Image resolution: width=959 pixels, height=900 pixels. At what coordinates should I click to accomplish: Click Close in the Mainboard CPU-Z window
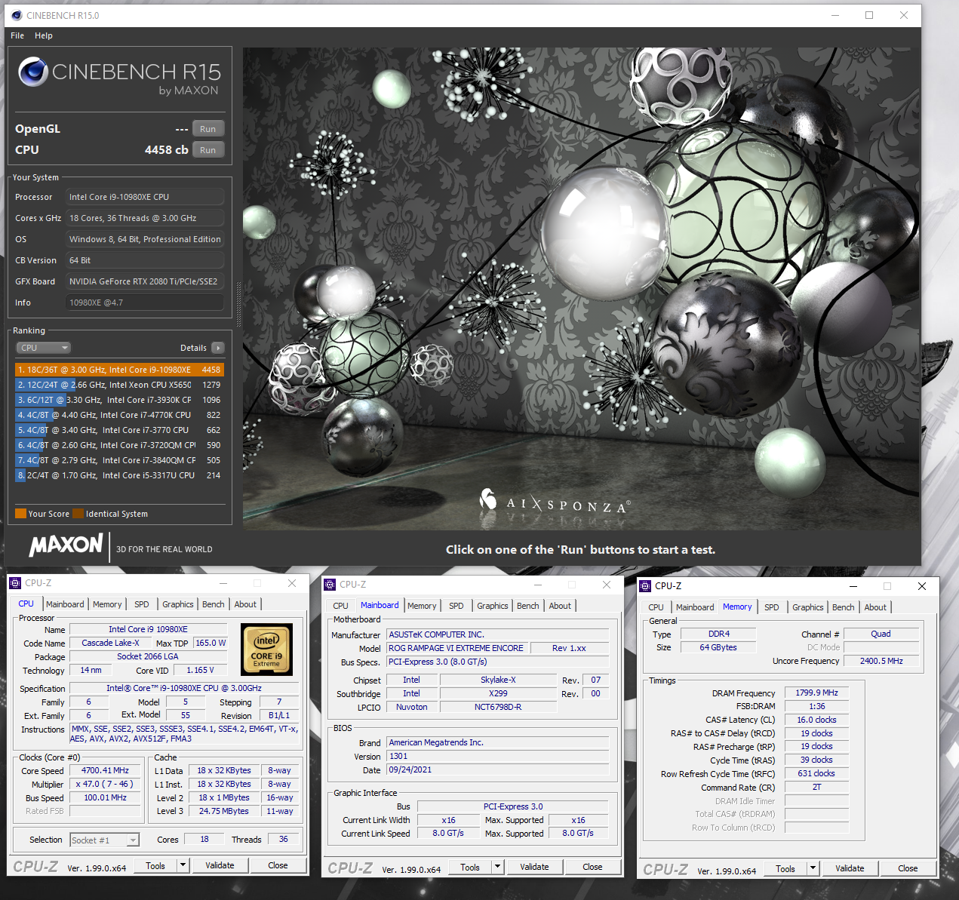coord(592,867)
